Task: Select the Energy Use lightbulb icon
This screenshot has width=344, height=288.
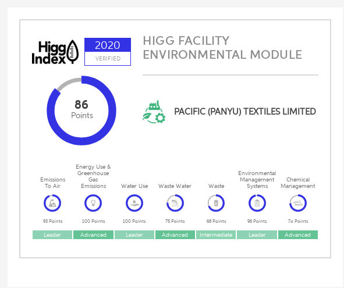Action: (93, 203)
